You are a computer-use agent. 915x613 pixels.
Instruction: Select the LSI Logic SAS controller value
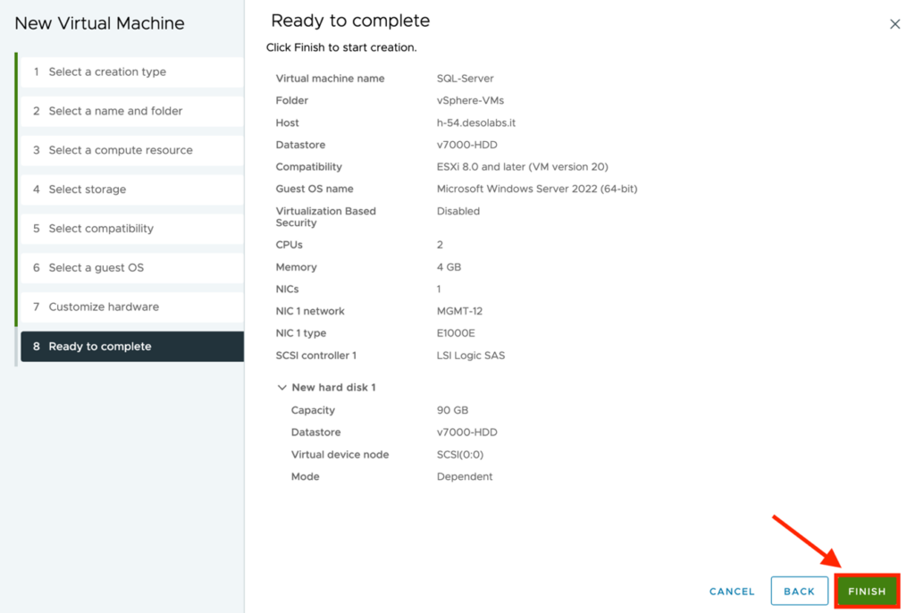[x=470, y=356]
